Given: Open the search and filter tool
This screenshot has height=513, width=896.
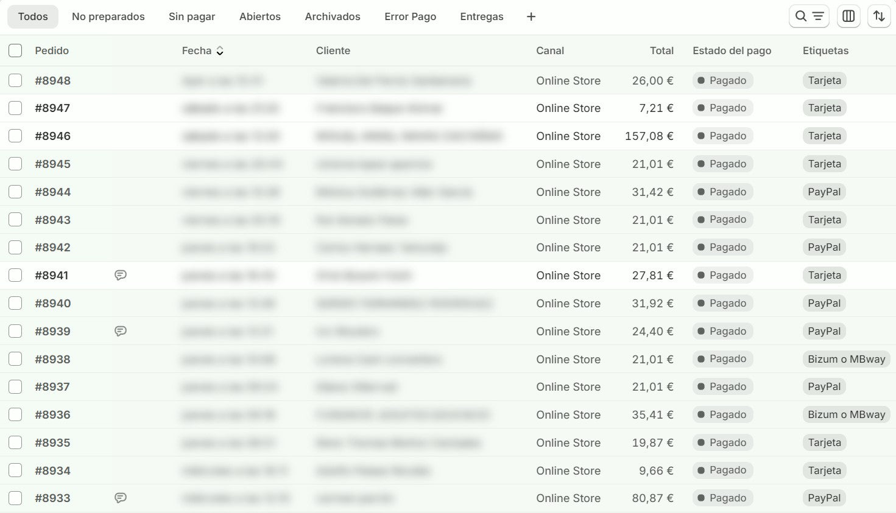Looking at the screenshot, I should pos(809,16).
